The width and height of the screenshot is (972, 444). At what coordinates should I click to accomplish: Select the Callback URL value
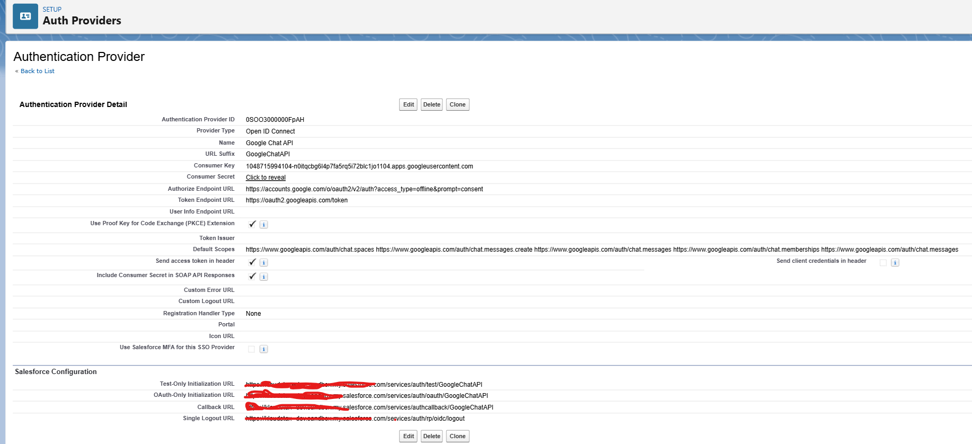click(x=369, y=407)
